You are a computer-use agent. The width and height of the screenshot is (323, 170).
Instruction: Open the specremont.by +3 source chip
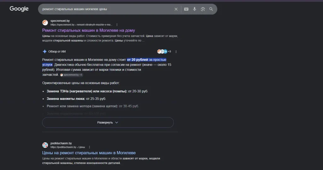click(x=71, y=75)
